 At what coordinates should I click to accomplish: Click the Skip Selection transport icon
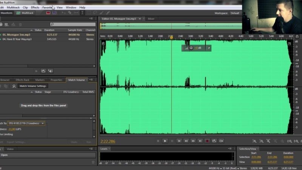tap(221, 141)
